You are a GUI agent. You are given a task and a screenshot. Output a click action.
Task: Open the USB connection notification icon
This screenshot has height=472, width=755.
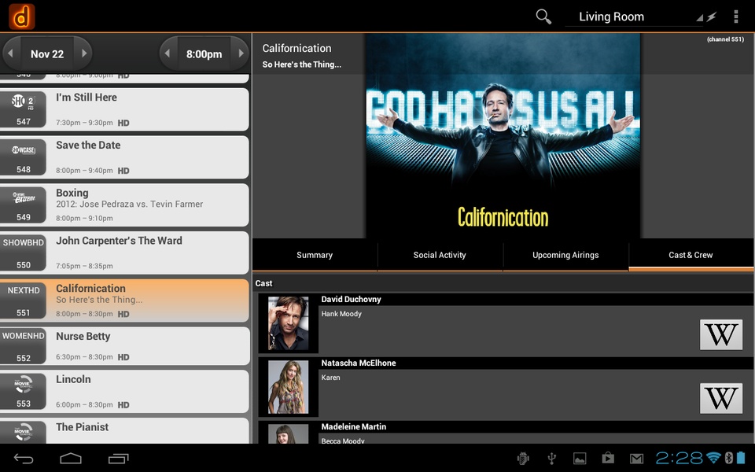[552, 458]
